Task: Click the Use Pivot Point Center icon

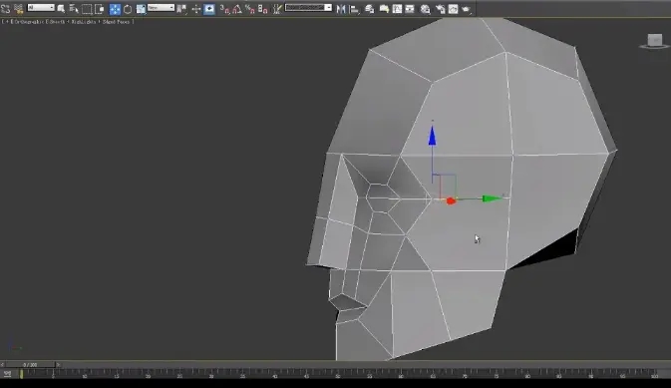Action: point(181,9)
